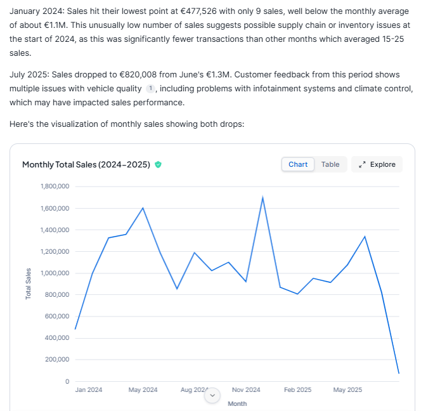Click the 1,800,000 y-axis tick label

click(x=55, y=186)
